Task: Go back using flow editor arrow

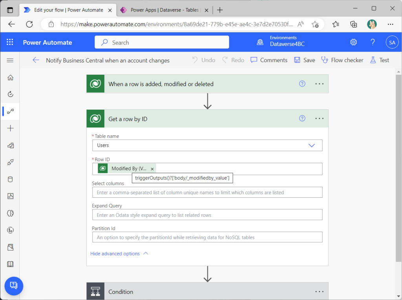Action: pyautogui.click(x=36, y=60)
